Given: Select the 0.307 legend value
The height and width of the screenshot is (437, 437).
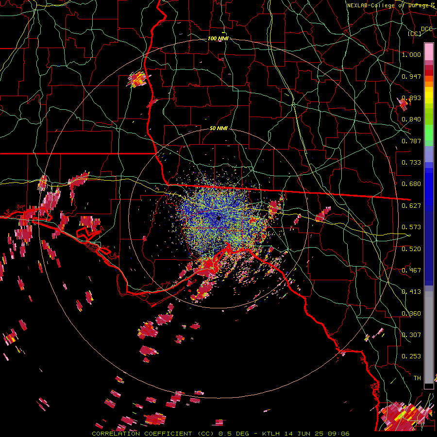Looking at the screenshot, I should (x=411, y=335).
